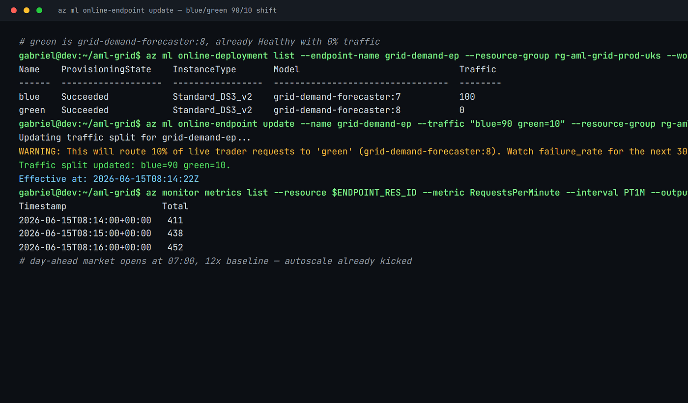
Task: Click the terminal window title text
Action: pyautogui.click(x=167, y=10)
